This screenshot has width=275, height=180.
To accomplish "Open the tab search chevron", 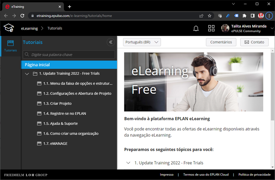I will pyautogui.click(x=233, y=4).
